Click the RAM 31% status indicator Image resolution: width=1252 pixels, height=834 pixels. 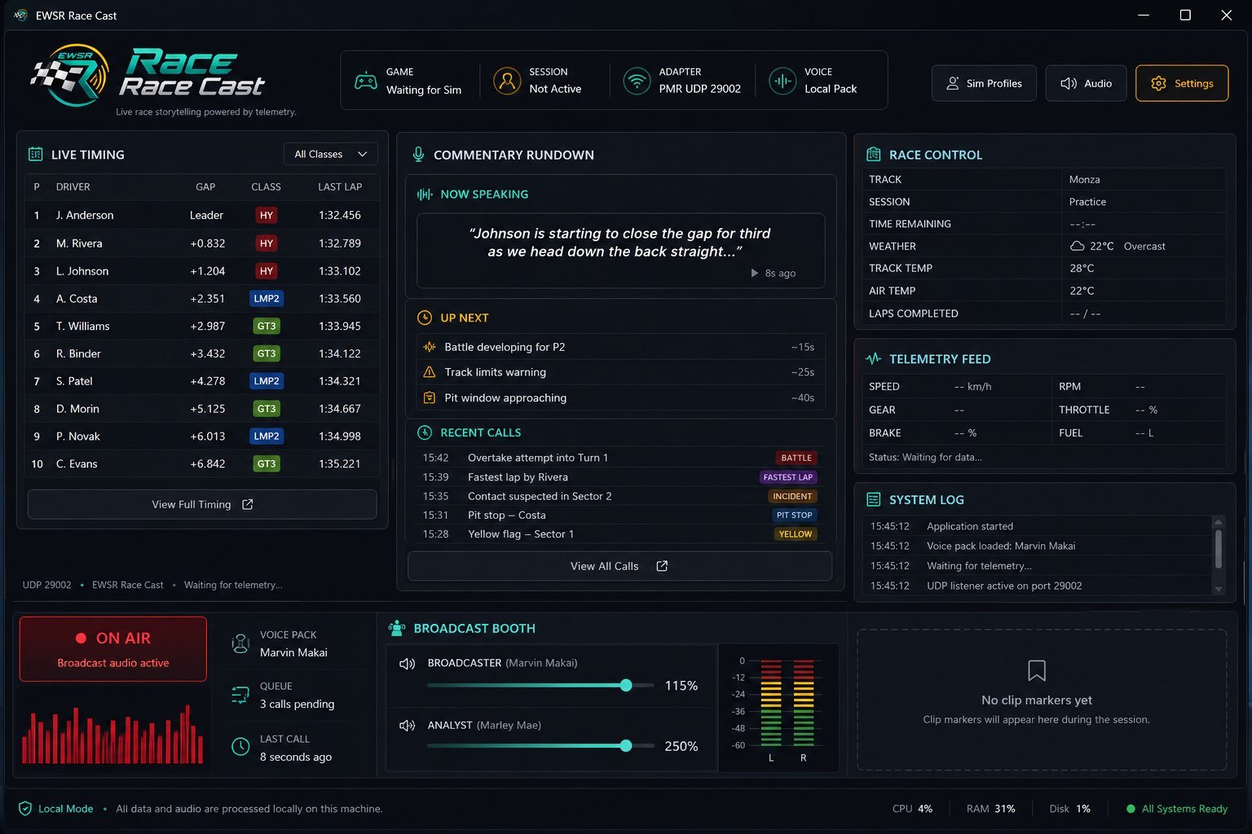pos(990,809)
